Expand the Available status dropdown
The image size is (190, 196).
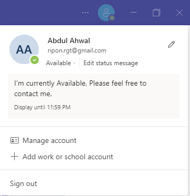pyautogui.click(x=61, y=63)
